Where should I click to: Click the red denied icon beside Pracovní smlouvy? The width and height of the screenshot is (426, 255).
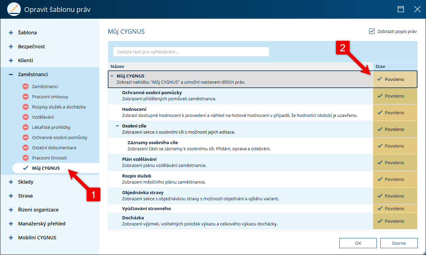coord(26,97)
